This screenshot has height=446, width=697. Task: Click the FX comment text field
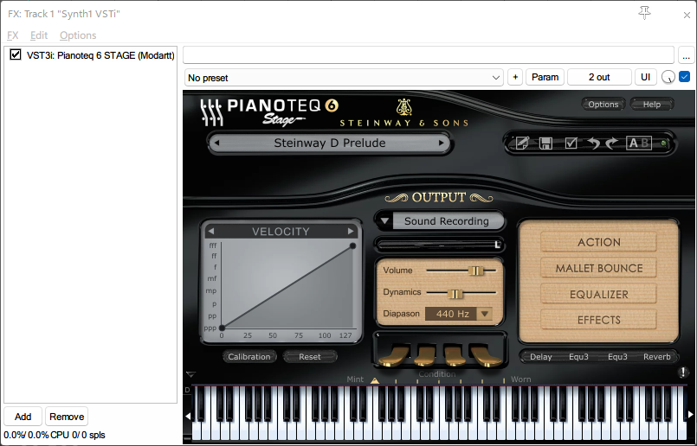429,55
